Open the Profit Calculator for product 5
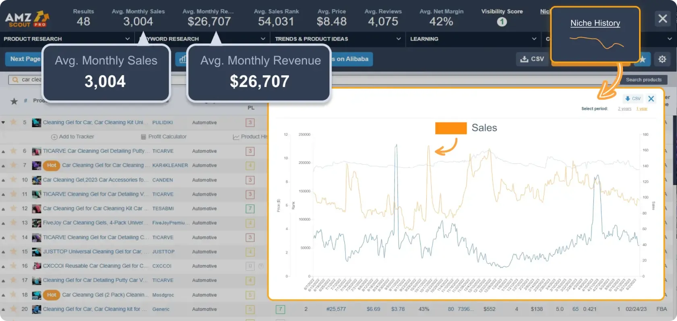The image size is (677, 321). tap(164, 137)
